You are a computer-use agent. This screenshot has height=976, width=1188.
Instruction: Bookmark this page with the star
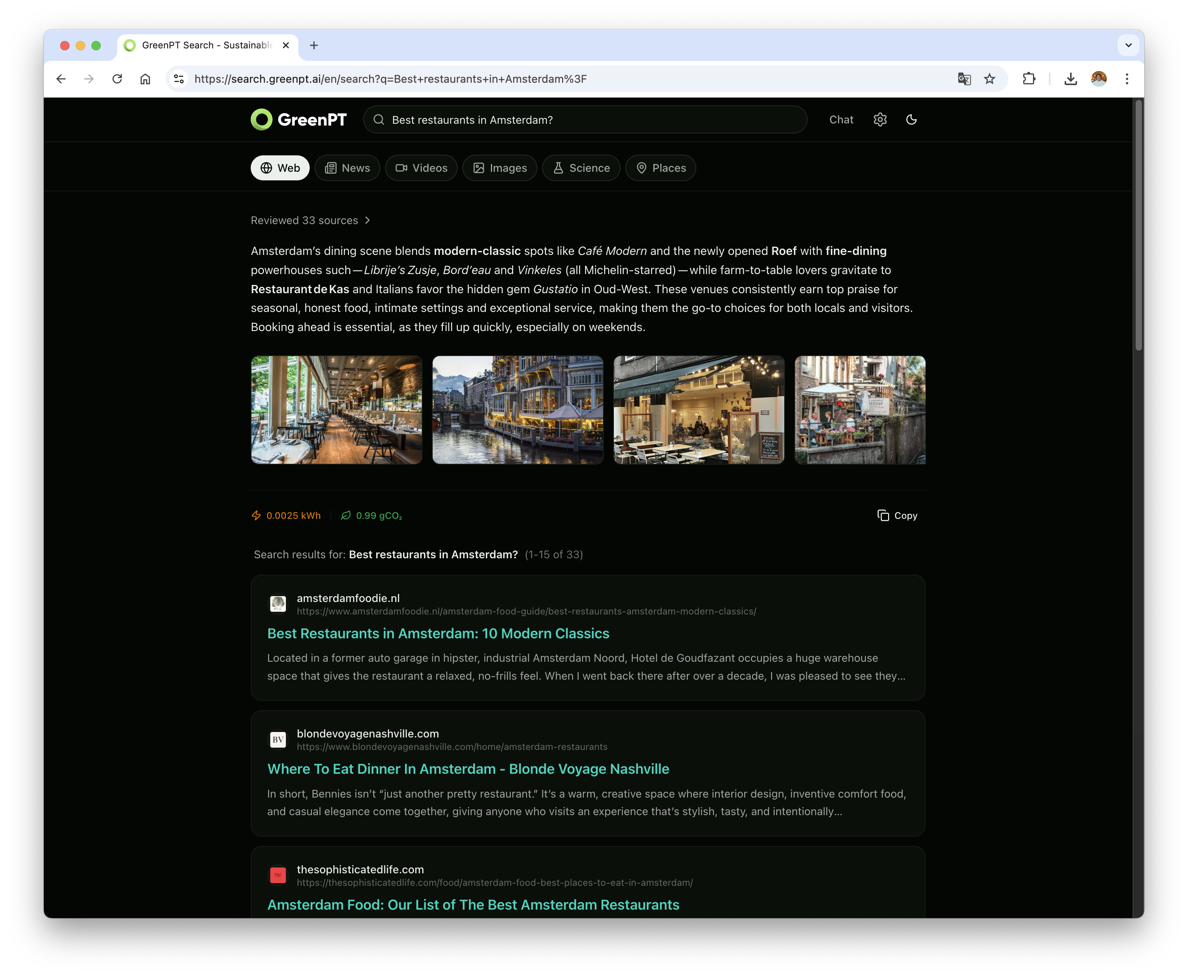[990, 79]
